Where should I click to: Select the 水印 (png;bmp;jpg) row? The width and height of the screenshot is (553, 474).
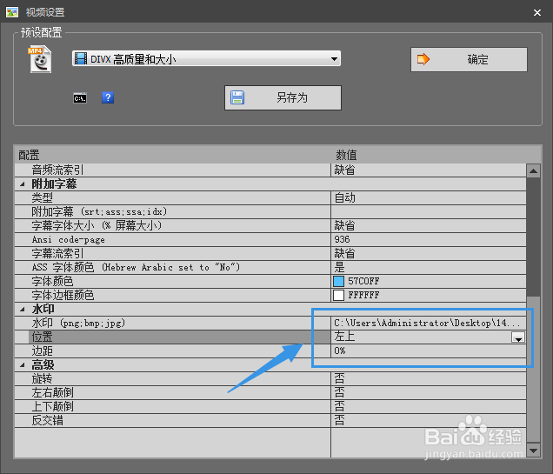tap(270, 323)
